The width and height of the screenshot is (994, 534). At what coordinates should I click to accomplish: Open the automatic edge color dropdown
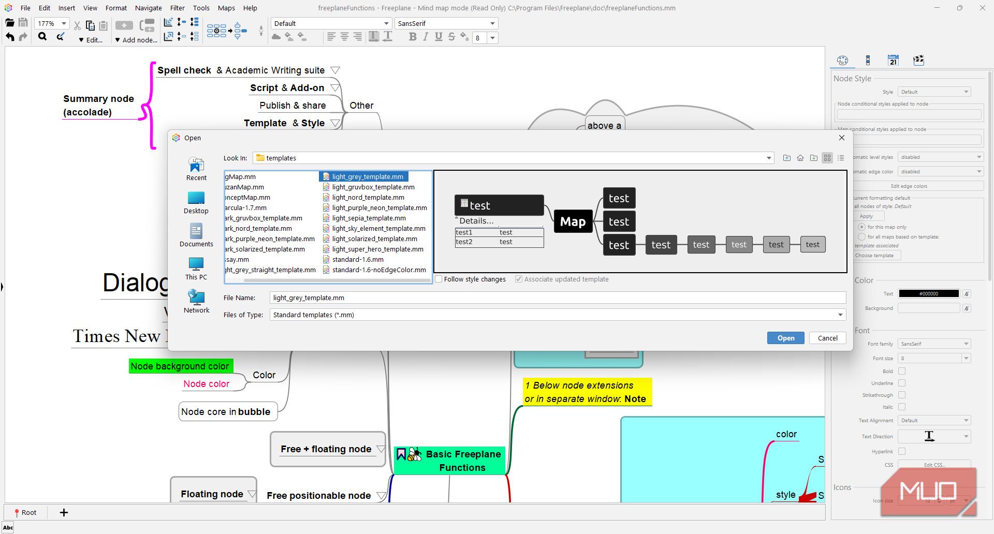tap(941, 171)
